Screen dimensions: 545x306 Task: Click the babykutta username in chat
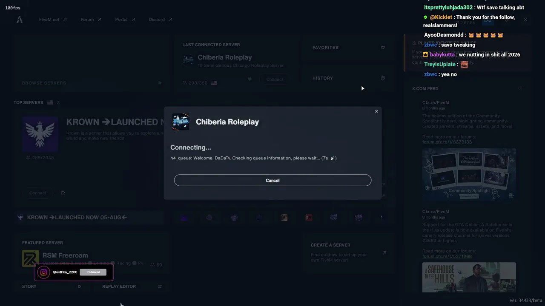442,55
